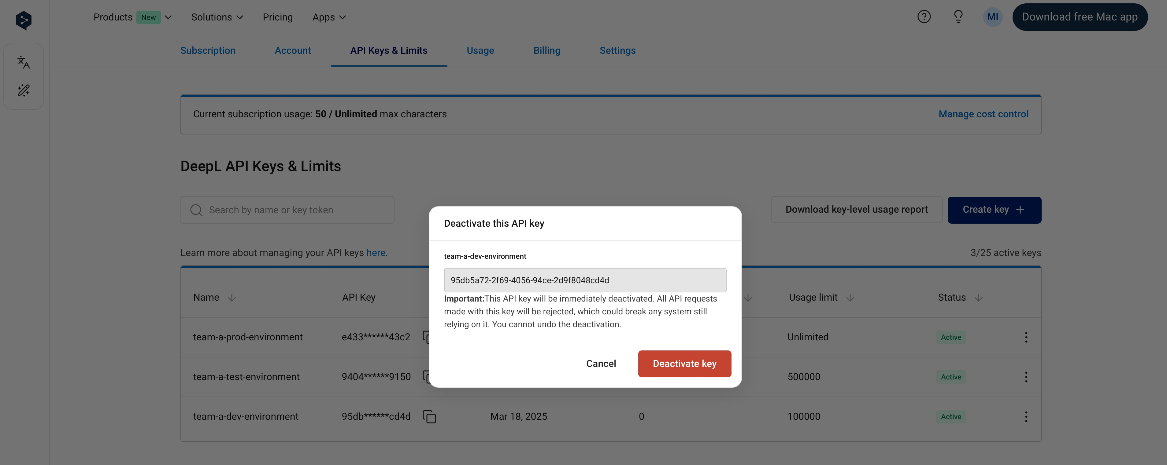The width and height of the screenshot is (1167, 465).
Task: Switch to the Usage tab
Action: pyautogui.click(x=480, y=50)
